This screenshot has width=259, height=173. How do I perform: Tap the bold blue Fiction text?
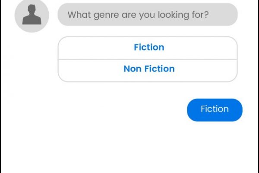(149, 47)
